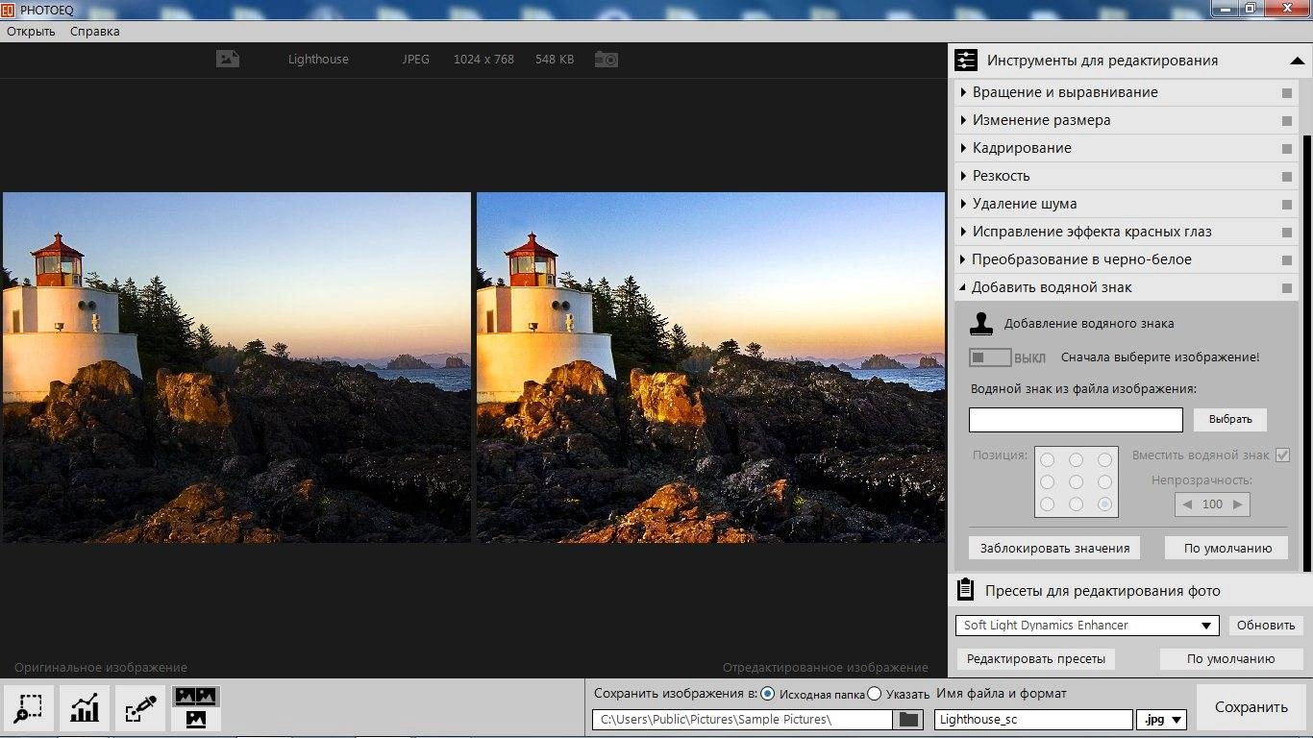
Task: Open the Открыть menu
Action: [31, 31]
